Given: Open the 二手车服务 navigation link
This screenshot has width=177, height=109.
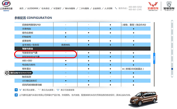Looking at the screenshot, I should [84, 9].
